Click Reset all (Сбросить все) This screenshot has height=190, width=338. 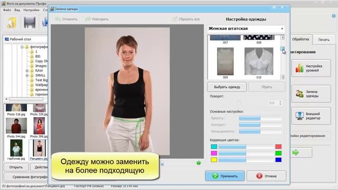pyautogui.click(x=186, y=19)
